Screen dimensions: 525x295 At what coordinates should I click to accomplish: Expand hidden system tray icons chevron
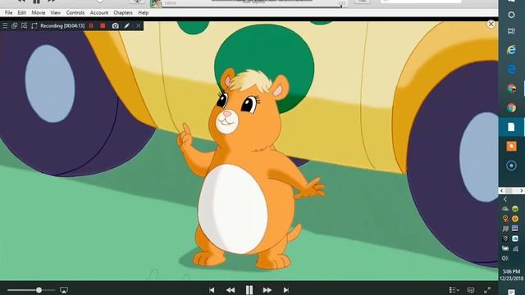pos(505,199)
